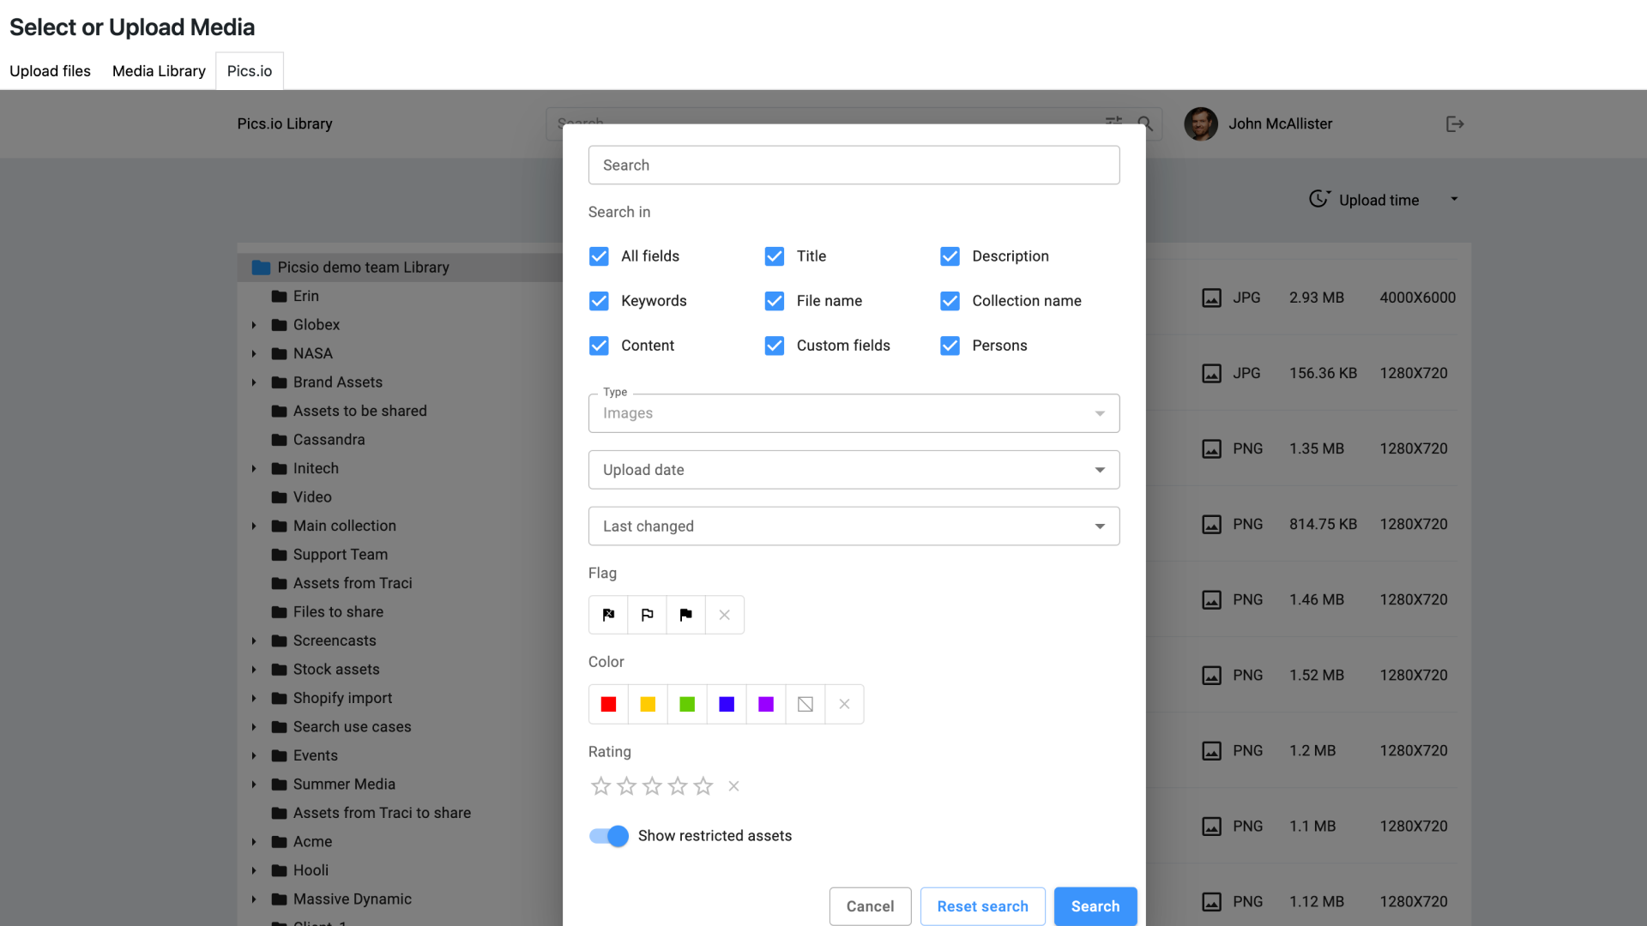Viewport: 1647px width, 926px height.
Task: Click the Video folder icon
Action: 279,497
